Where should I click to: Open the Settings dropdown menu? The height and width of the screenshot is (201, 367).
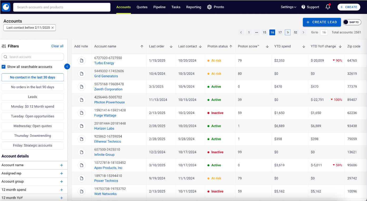[288, 7]
